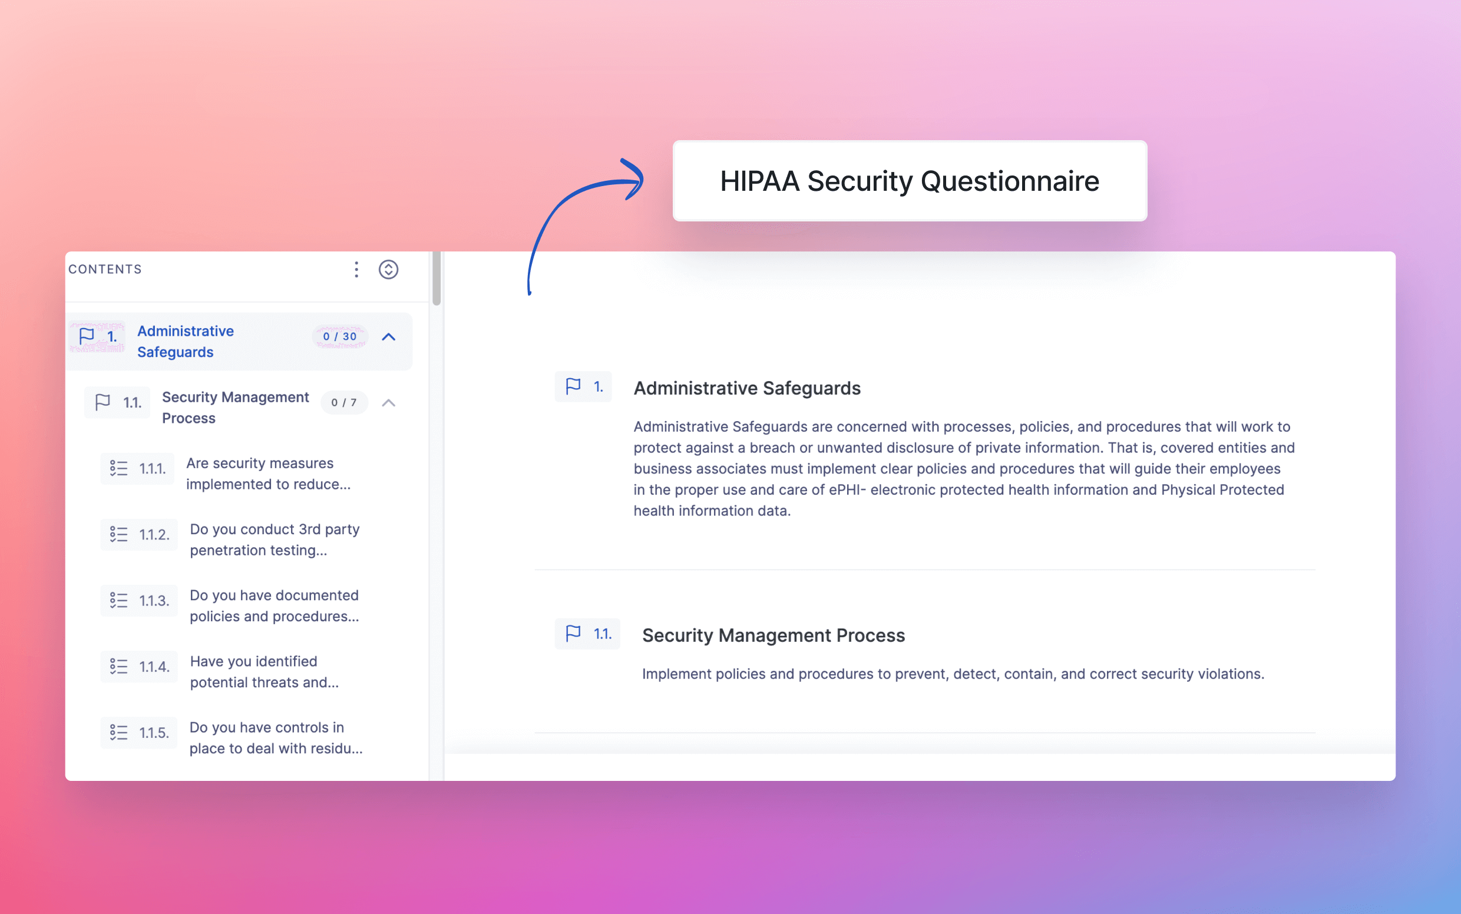Collapse the Security Management Process chevron
Screen dimensions: 1461x914
pyautogui.click(x=389, y=403)
